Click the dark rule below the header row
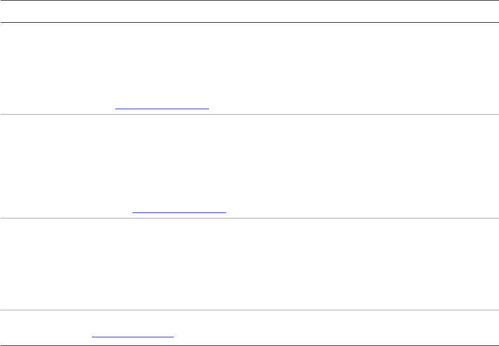 click(x=249, y=22)
